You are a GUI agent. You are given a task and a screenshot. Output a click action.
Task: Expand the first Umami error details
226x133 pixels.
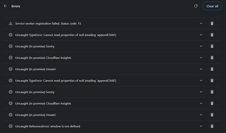201,69
